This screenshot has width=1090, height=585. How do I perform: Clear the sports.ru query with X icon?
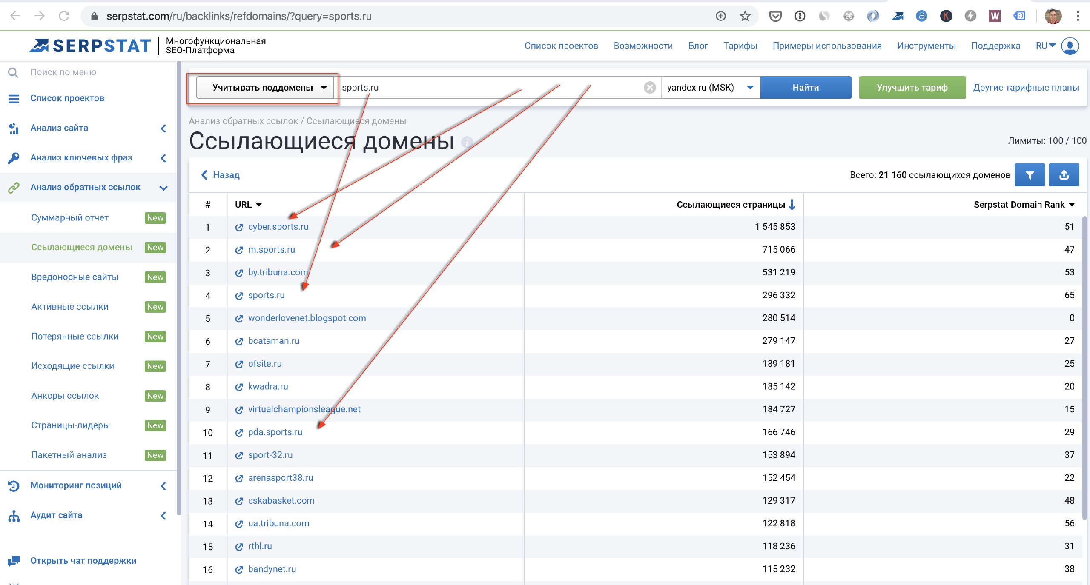649,88
